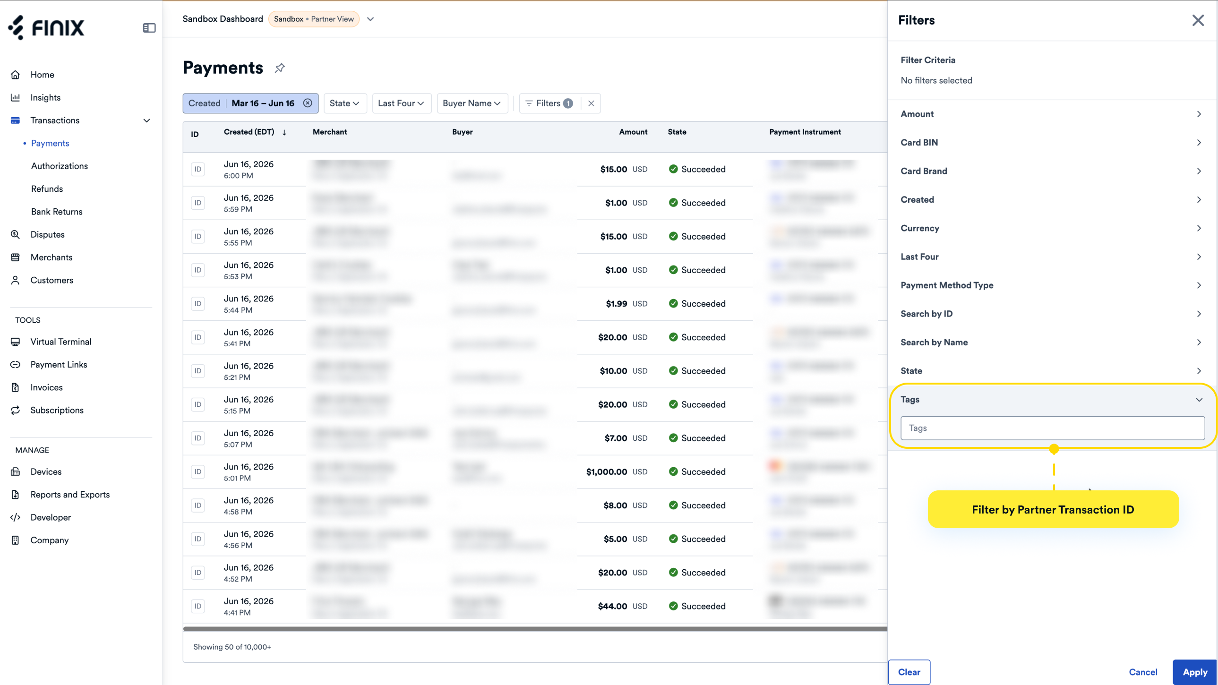This screenshot has height=685, width=1218.
Task: Open the Last Four filter dropdown
Action: 402,103
